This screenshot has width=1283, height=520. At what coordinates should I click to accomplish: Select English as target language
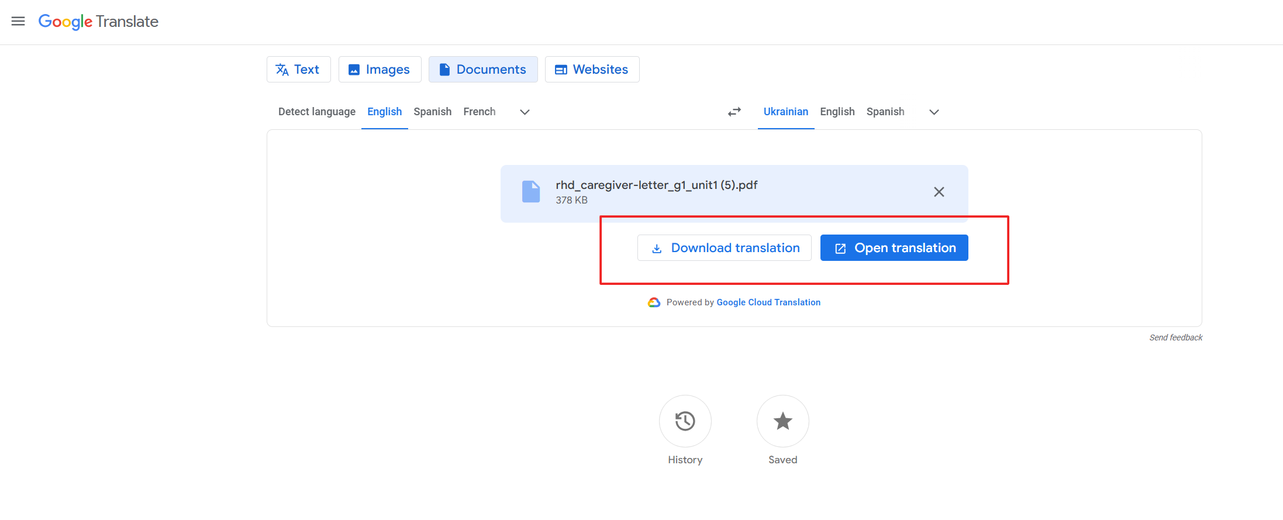click(x=837, y=112)
